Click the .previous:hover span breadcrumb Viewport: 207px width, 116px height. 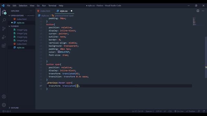point(64,16)
